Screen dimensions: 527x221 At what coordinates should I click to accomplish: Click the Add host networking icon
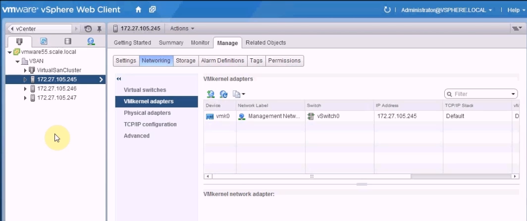[x=211, y=94]
